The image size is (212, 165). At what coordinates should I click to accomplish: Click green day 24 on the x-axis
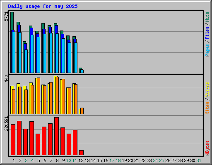(155, 160)
